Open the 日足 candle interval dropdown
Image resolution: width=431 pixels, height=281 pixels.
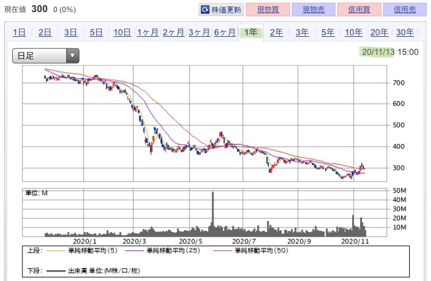coord(45,56)
